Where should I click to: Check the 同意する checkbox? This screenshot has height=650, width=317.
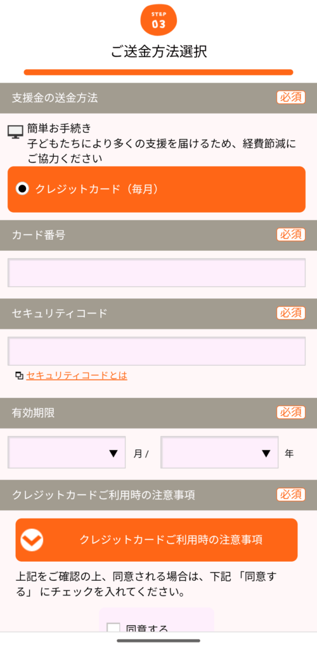113,627
